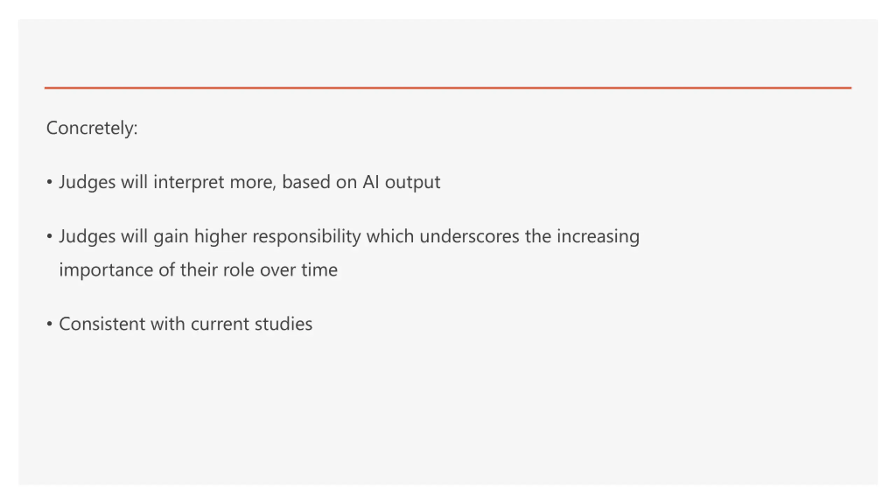This screenshot has height=504, width=896.
Task: Click the word "based" in first bullet
Action: (x=306, y=182)
